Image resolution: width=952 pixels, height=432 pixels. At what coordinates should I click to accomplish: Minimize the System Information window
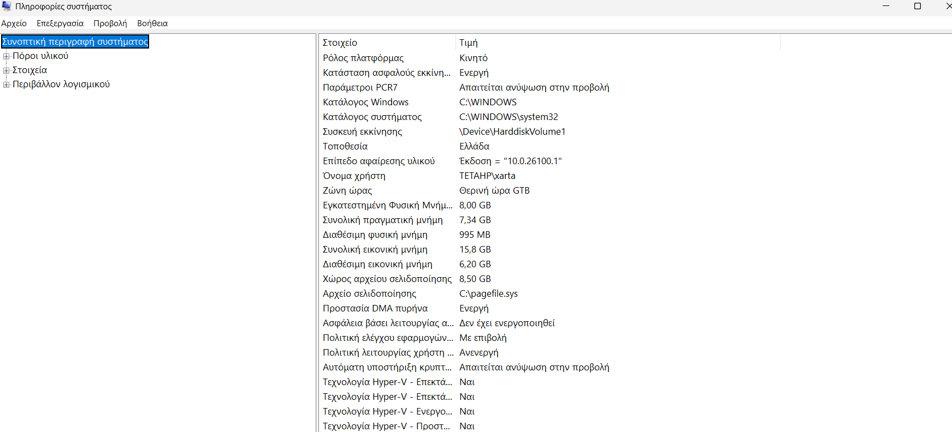point(886,6)
